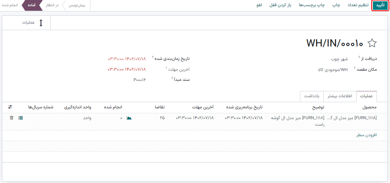
Task: Click the چاپ برچسب‌ها button
Action: click(312, 5)
